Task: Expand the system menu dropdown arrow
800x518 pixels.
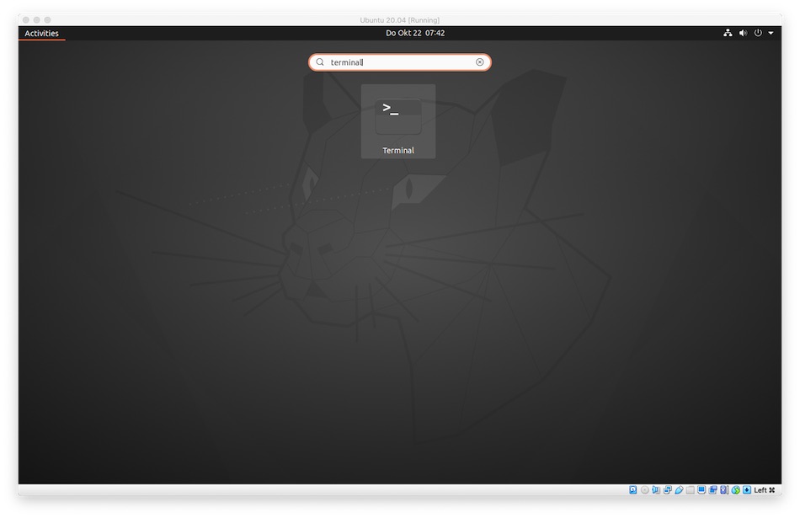Action: point(771,34)
